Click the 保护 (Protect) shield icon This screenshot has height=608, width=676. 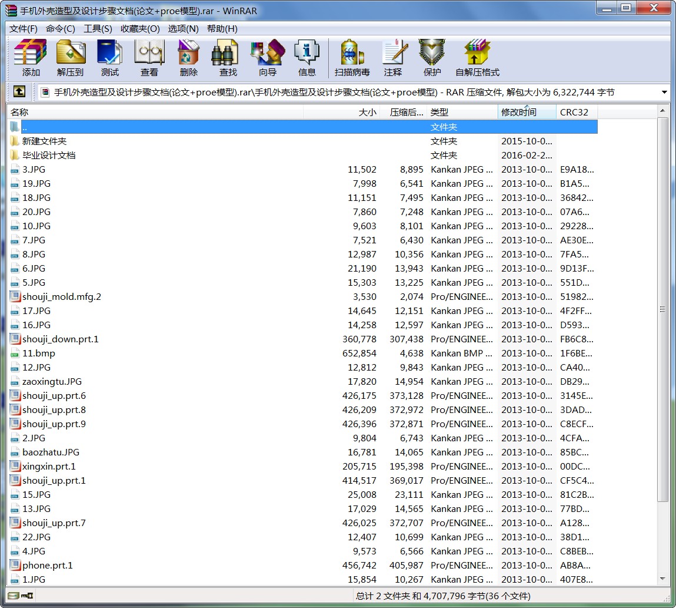point(432,57)
